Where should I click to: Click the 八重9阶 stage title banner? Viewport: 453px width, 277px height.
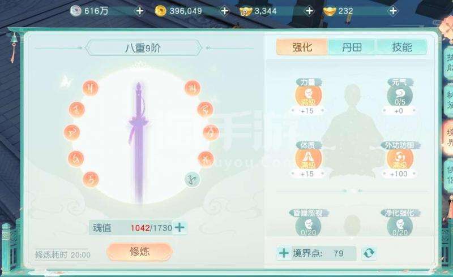(144, 48)
